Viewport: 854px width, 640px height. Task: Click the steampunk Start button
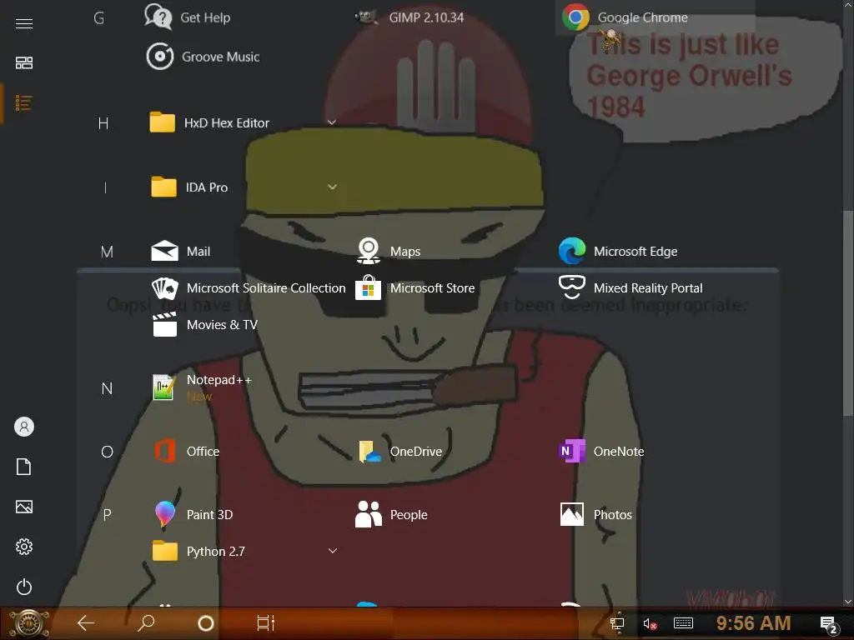pyautogui.click(x=29, y=623)
